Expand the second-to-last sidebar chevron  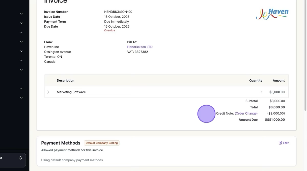[21, 89]
